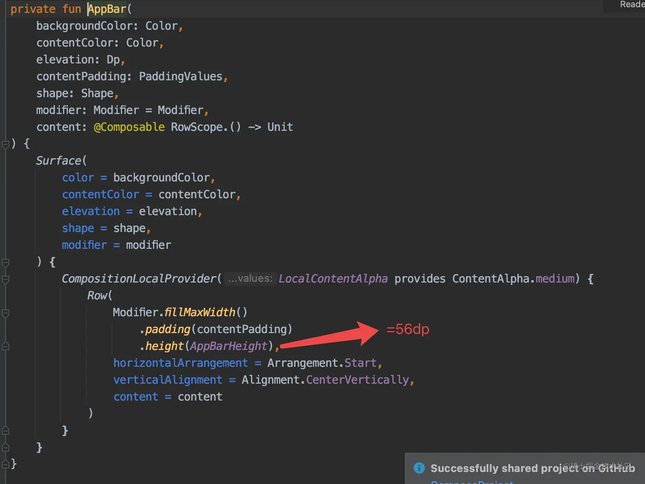This screenshot has height=484, width=645.
Task: Place caret on AppBarHeight constant
Action: pos(228,346)
